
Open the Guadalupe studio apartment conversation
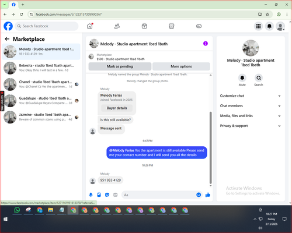click(x=41, y=101)
